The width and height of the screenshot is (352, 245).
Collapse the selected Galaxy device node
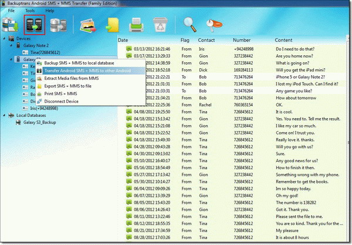click(x=11, y=59)
